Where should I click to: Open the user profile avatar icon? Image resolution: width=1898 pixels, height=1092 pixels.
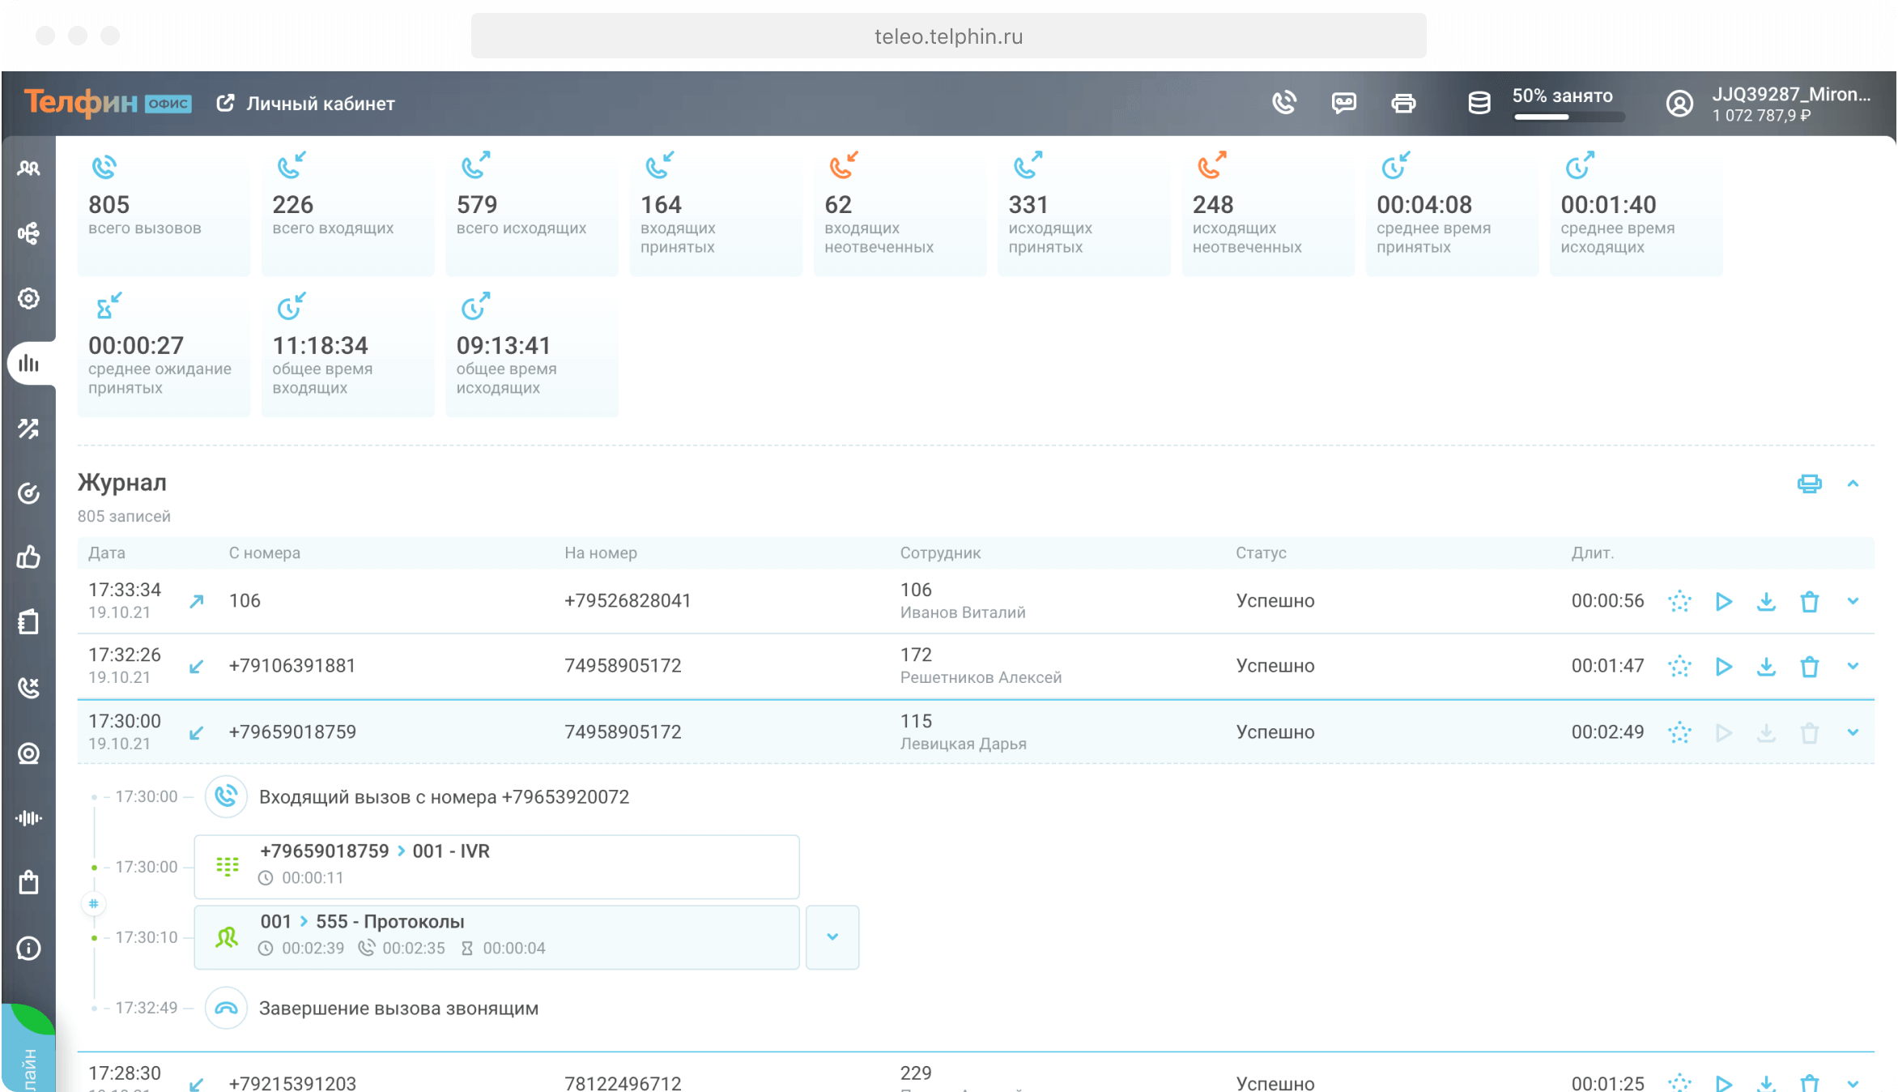(1679, 104)
